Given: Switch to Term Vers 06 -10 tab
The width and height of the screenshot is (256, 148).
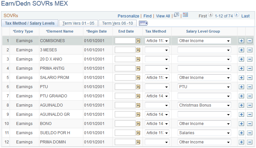Looking at the screenshot, I should pos(117,23).
